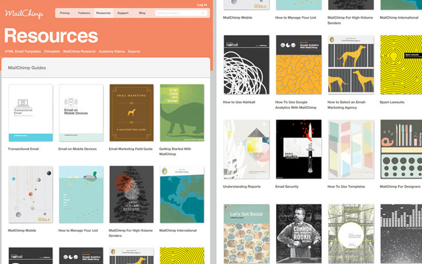Open the Email on Mobile Devices cover

coord(81,113)
